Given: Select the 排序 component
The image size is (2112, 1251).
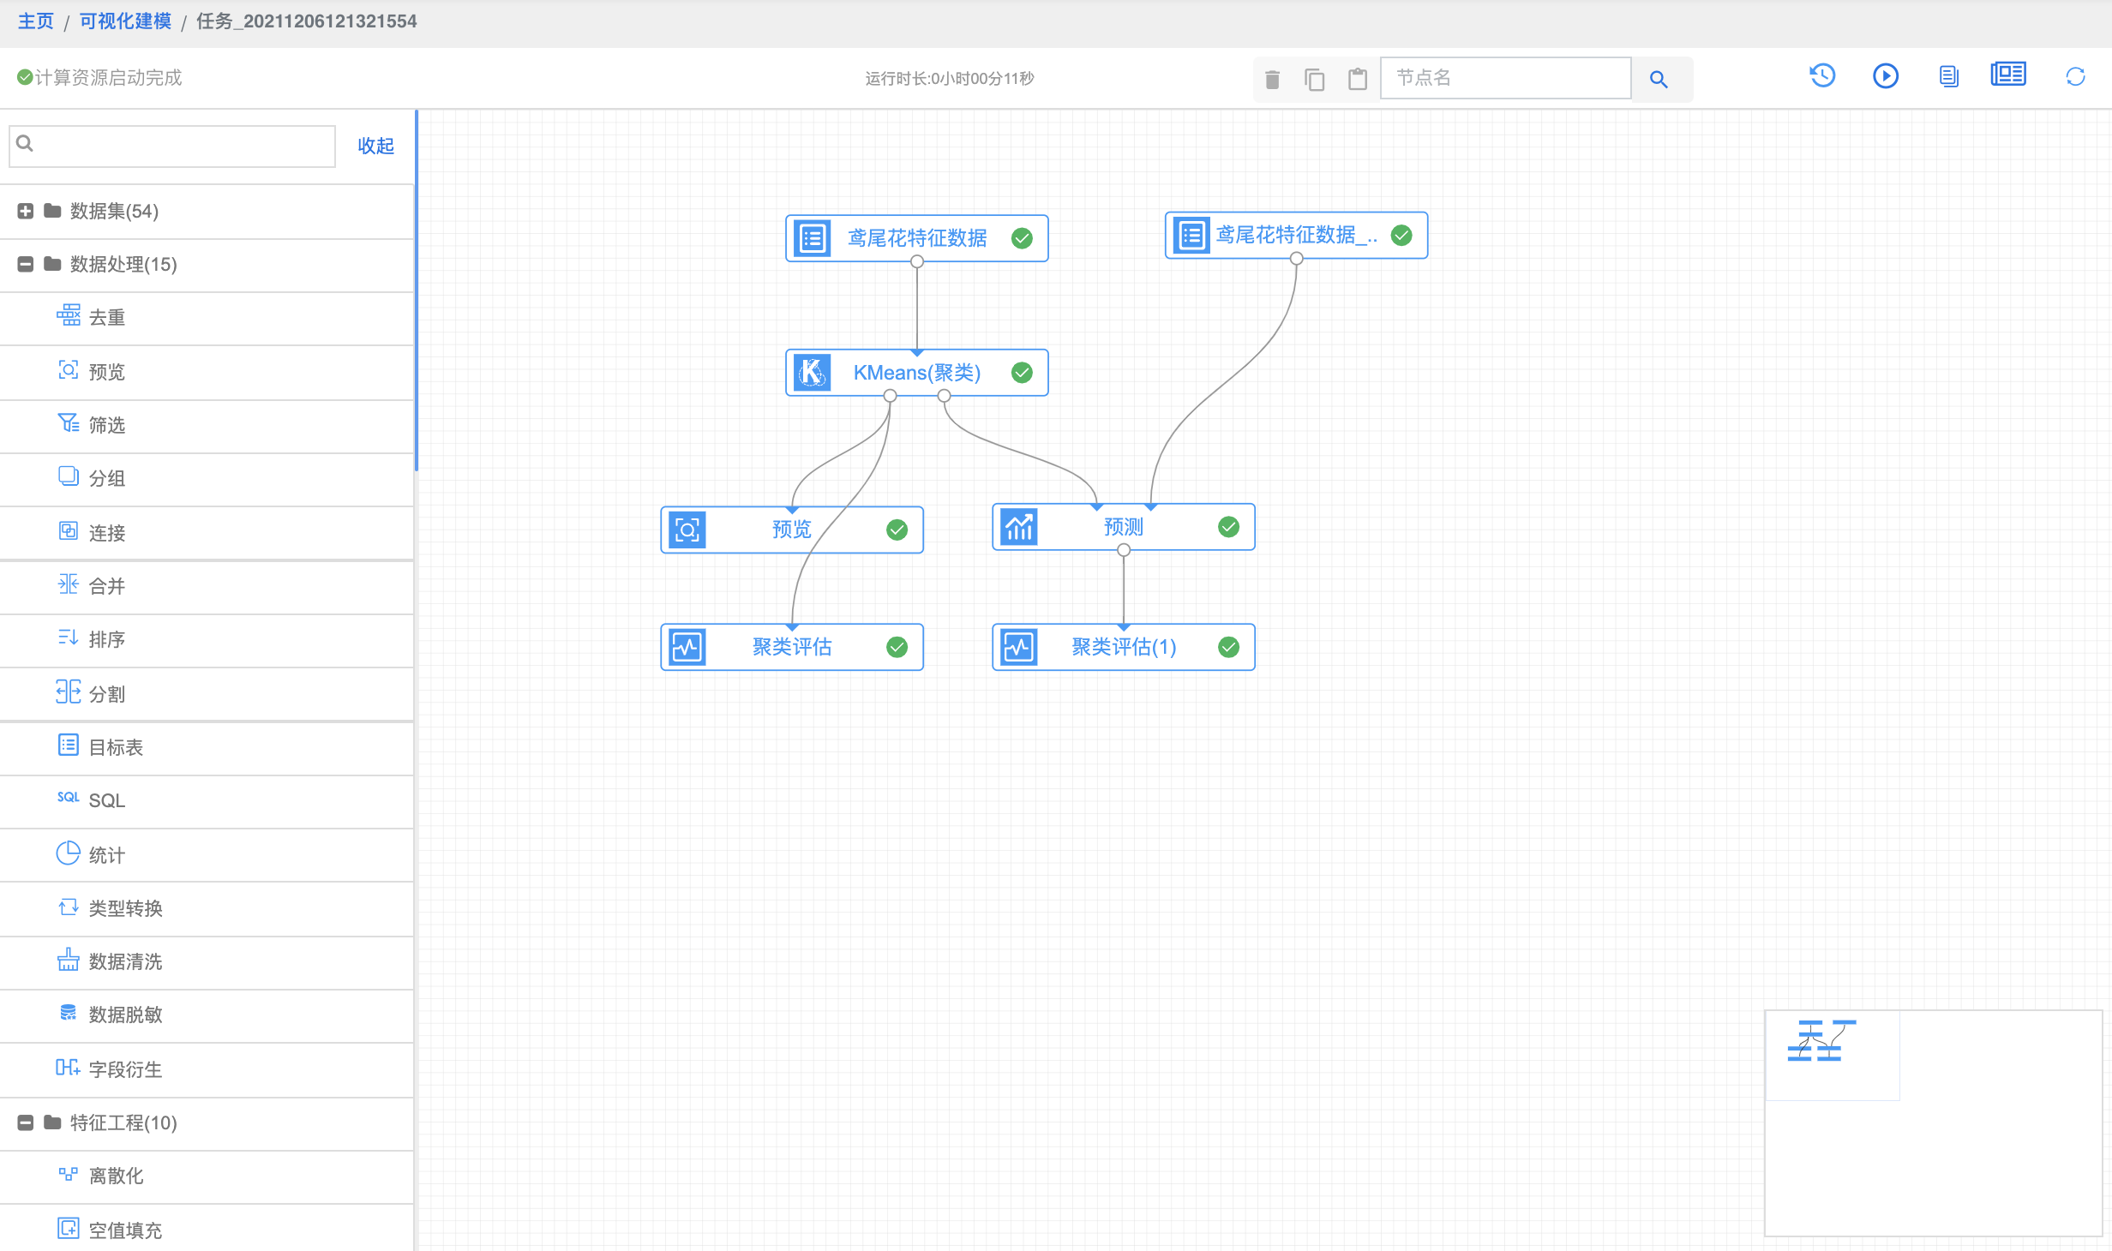Looking at the screenshot, I should click(207, 639).
